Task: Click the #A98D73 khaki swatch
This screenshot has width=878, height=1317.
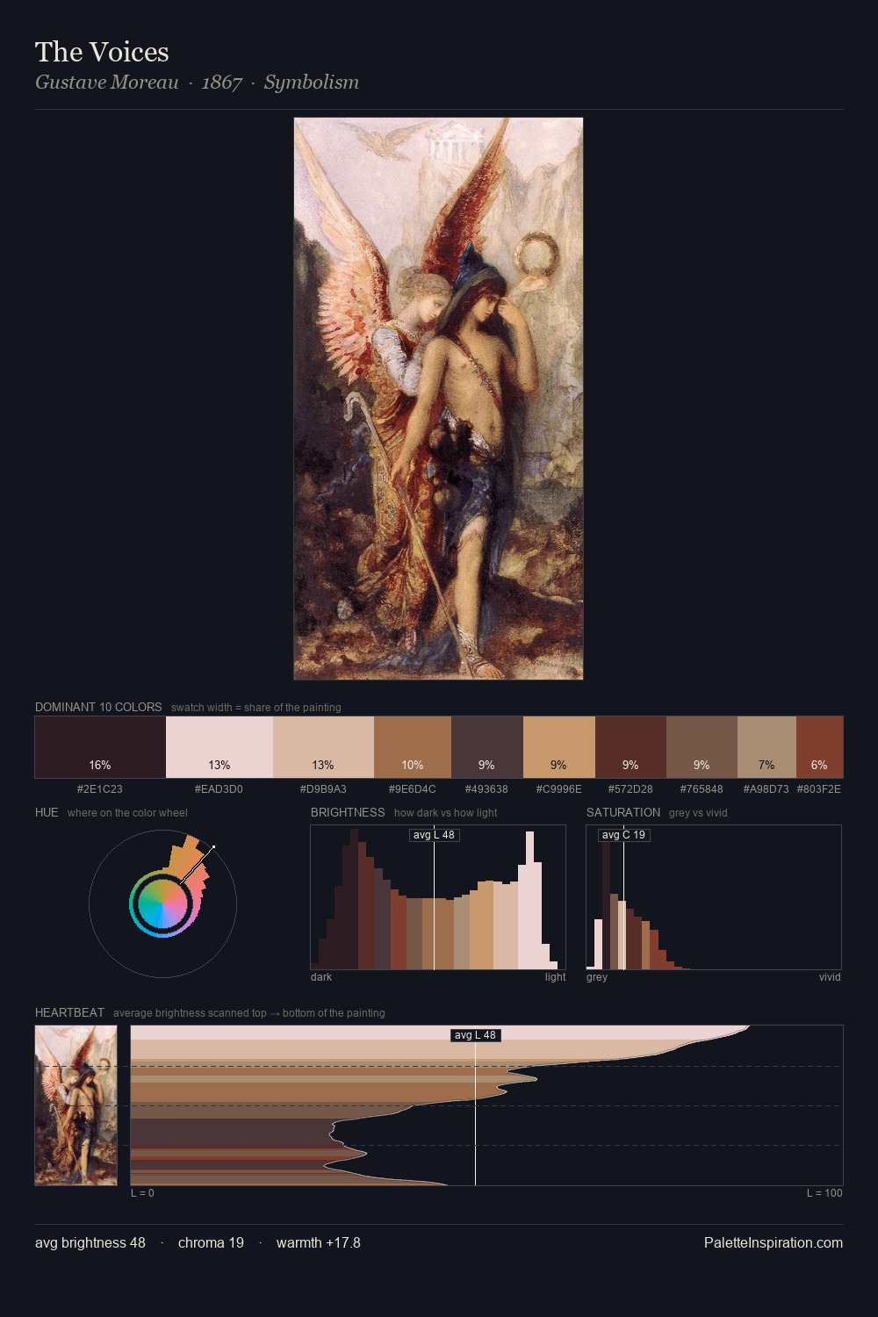Action: pos(766,747)
